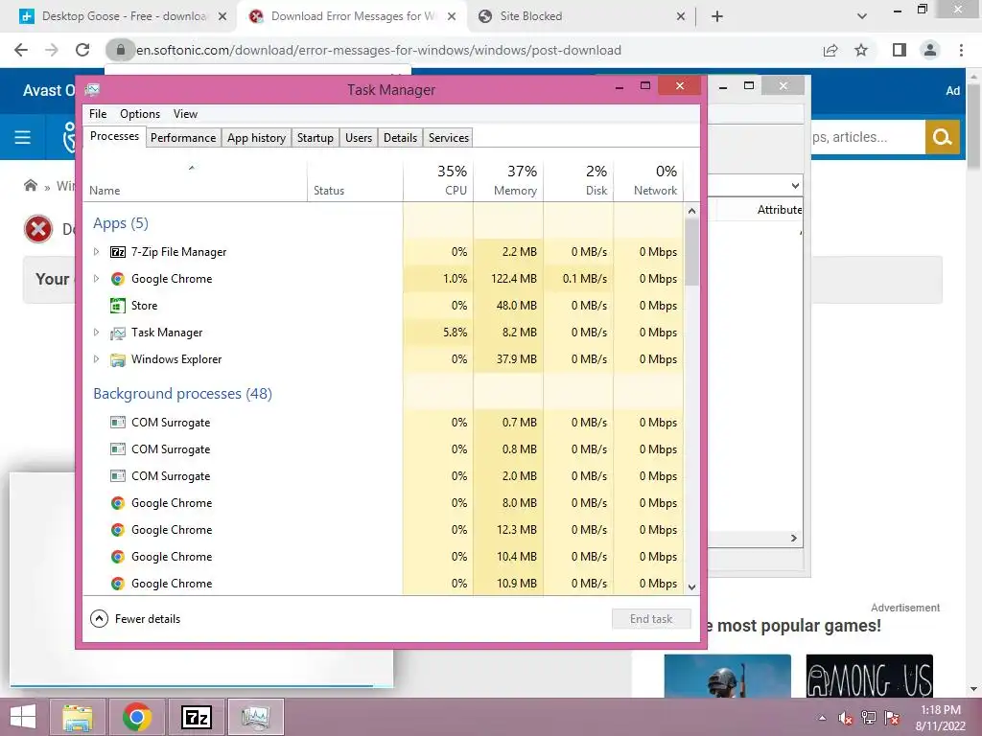Open the Windows Start button
Screen dimensions: 982x736
[x=23, y=717]
